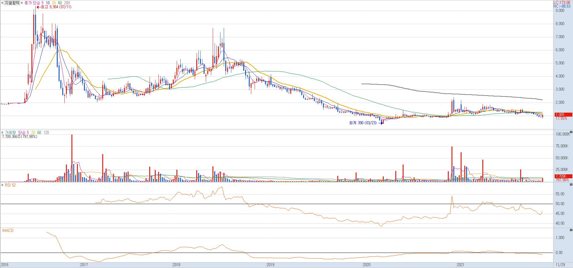Click the 10-day moving average legend
Screen dimensions: 573x268
pyautogui.click(x=48, y=3)
